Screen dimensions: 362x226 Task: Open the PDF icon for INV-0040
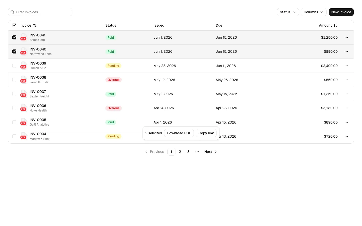tap(24, 51)
